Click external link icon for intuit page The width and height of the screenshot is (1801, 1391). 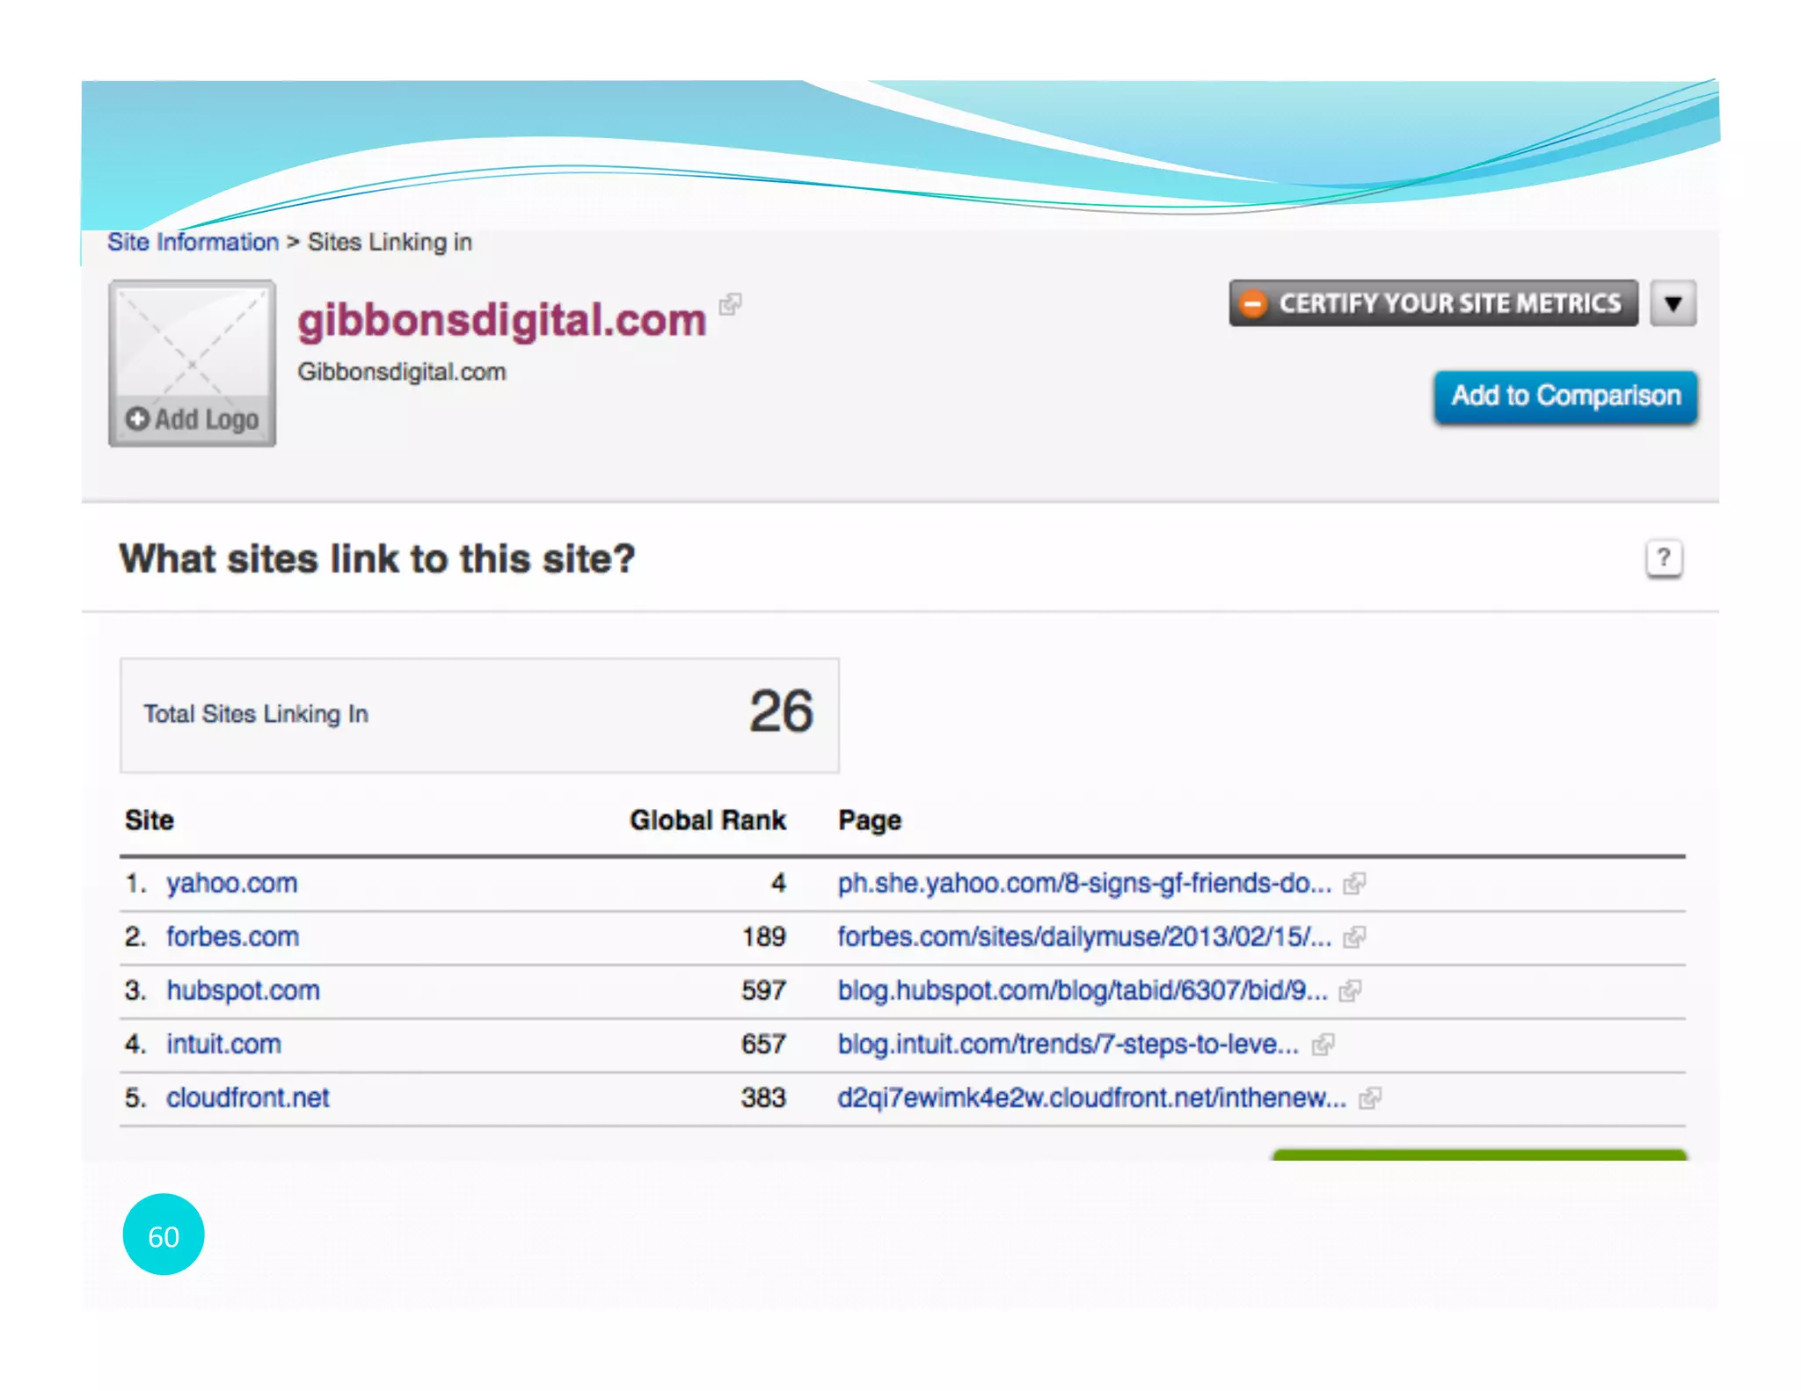pyautogui.click(x=1323, y=1045)
